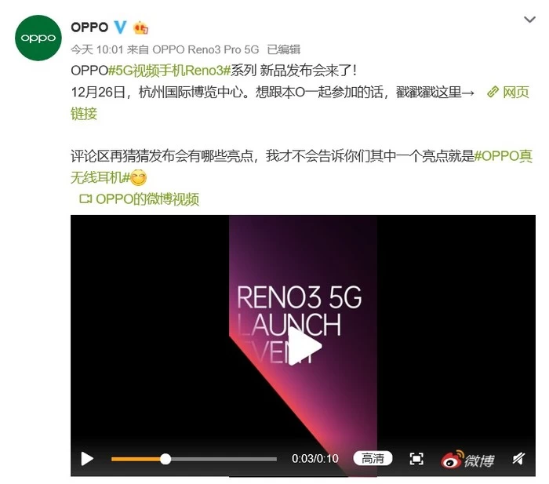The width and height of the screenshot is (549, 484).
Task: Click the OPPO Reno3 Pro 5G source text
Action: [x=205, y=49]
